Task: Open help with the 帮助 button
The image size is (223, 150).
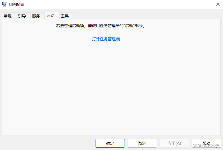Action: 206,143
